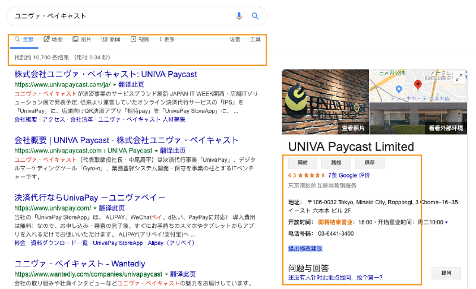Expand opening hours dropdown after 周二10:00
This screenshot has height=289, width=476.
point(446,223)
